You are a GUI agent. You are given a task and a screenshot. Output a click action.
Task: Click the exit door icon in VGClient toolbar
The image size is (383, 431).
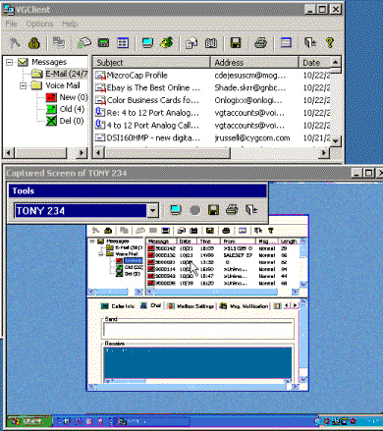(310, 43)
